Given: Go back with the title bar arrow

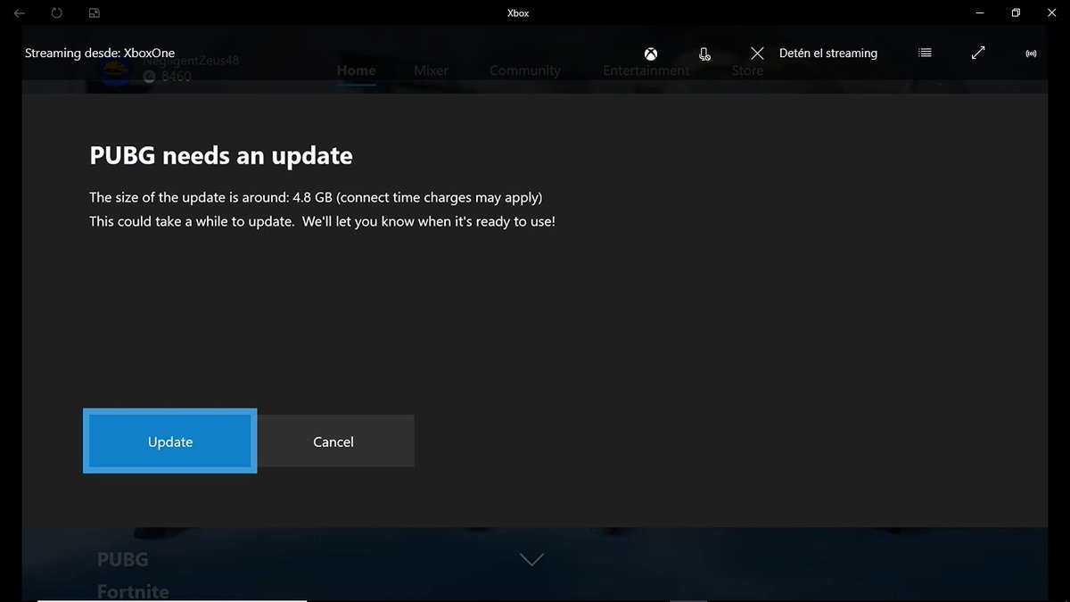Looking at the screenshot, I should 20,13.
